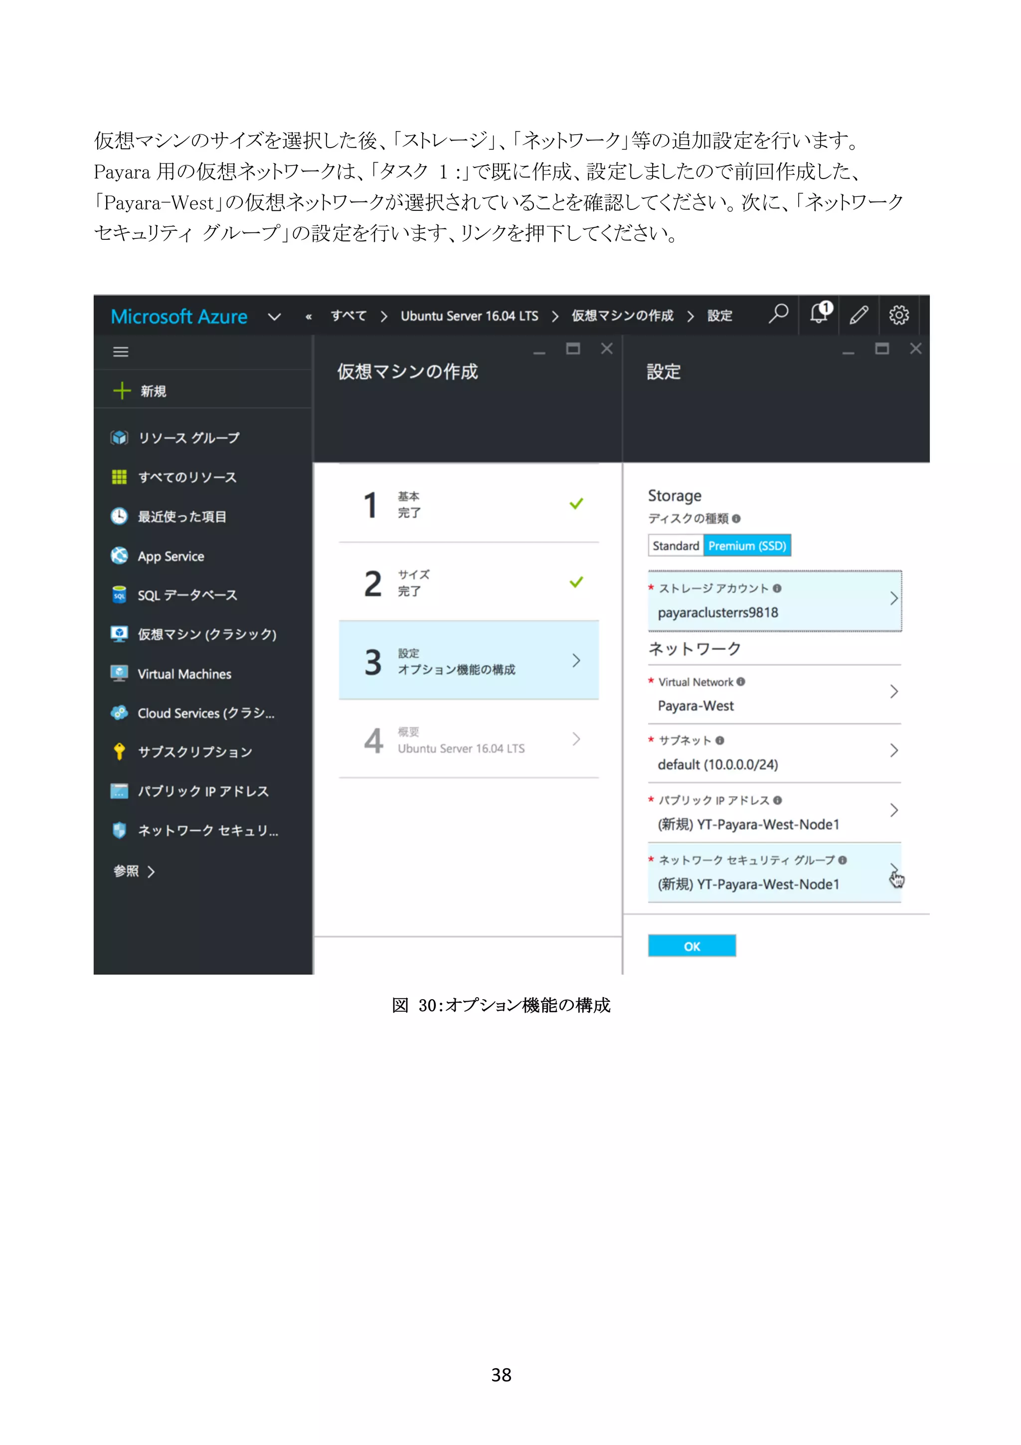Click info icon beside ストレージ アカウント

pos(778,588)
